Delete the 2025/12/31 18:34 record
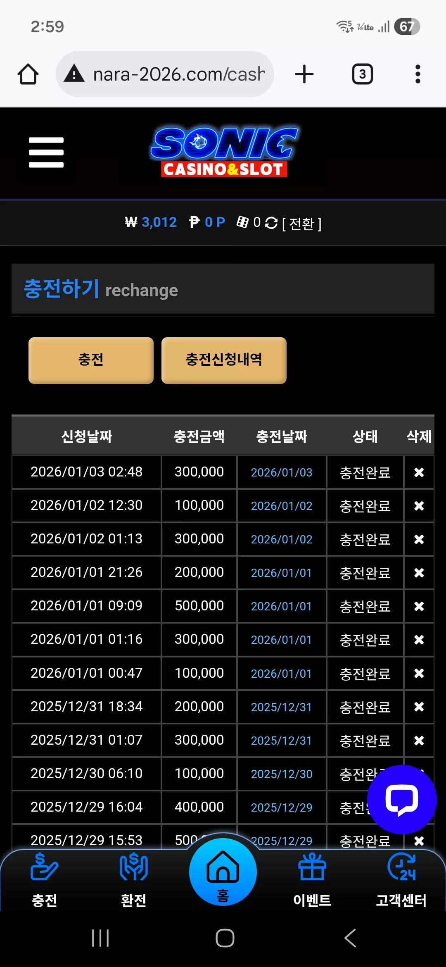 [x=419, y=707]
